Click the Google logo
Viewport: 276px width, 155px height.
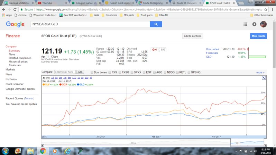click(x=15, y=24)
